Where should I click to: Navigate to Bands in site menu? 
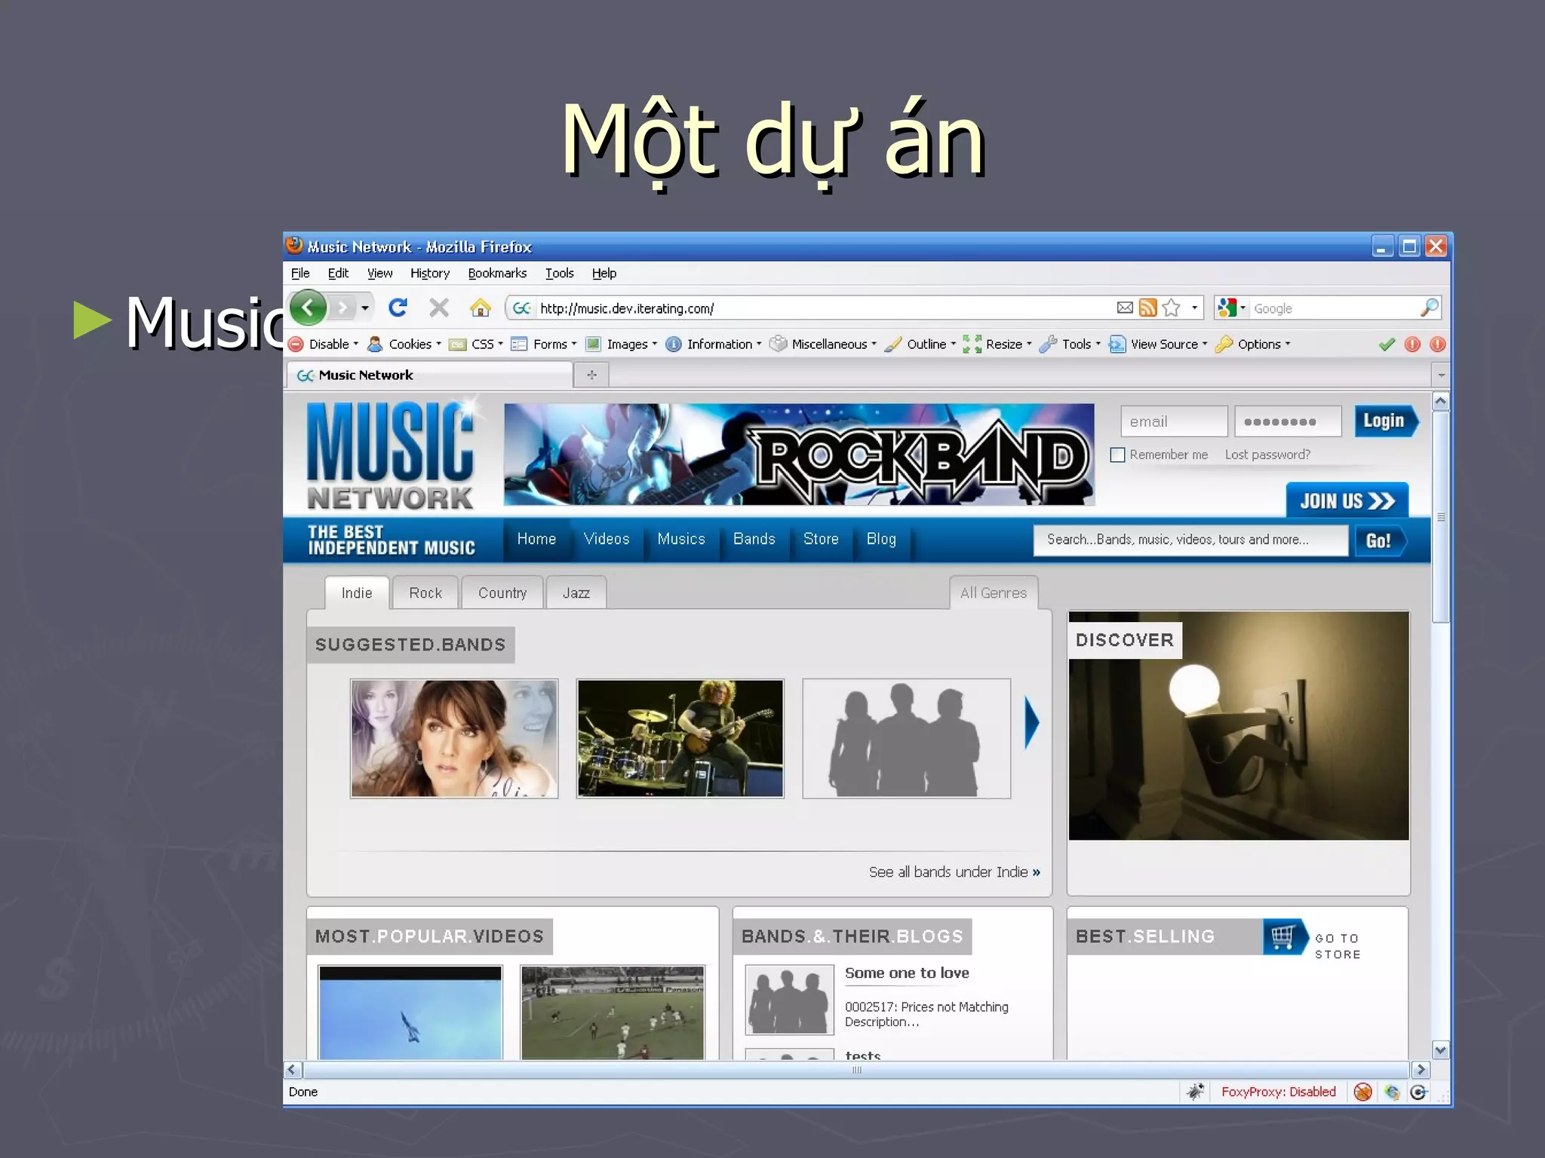754,539
